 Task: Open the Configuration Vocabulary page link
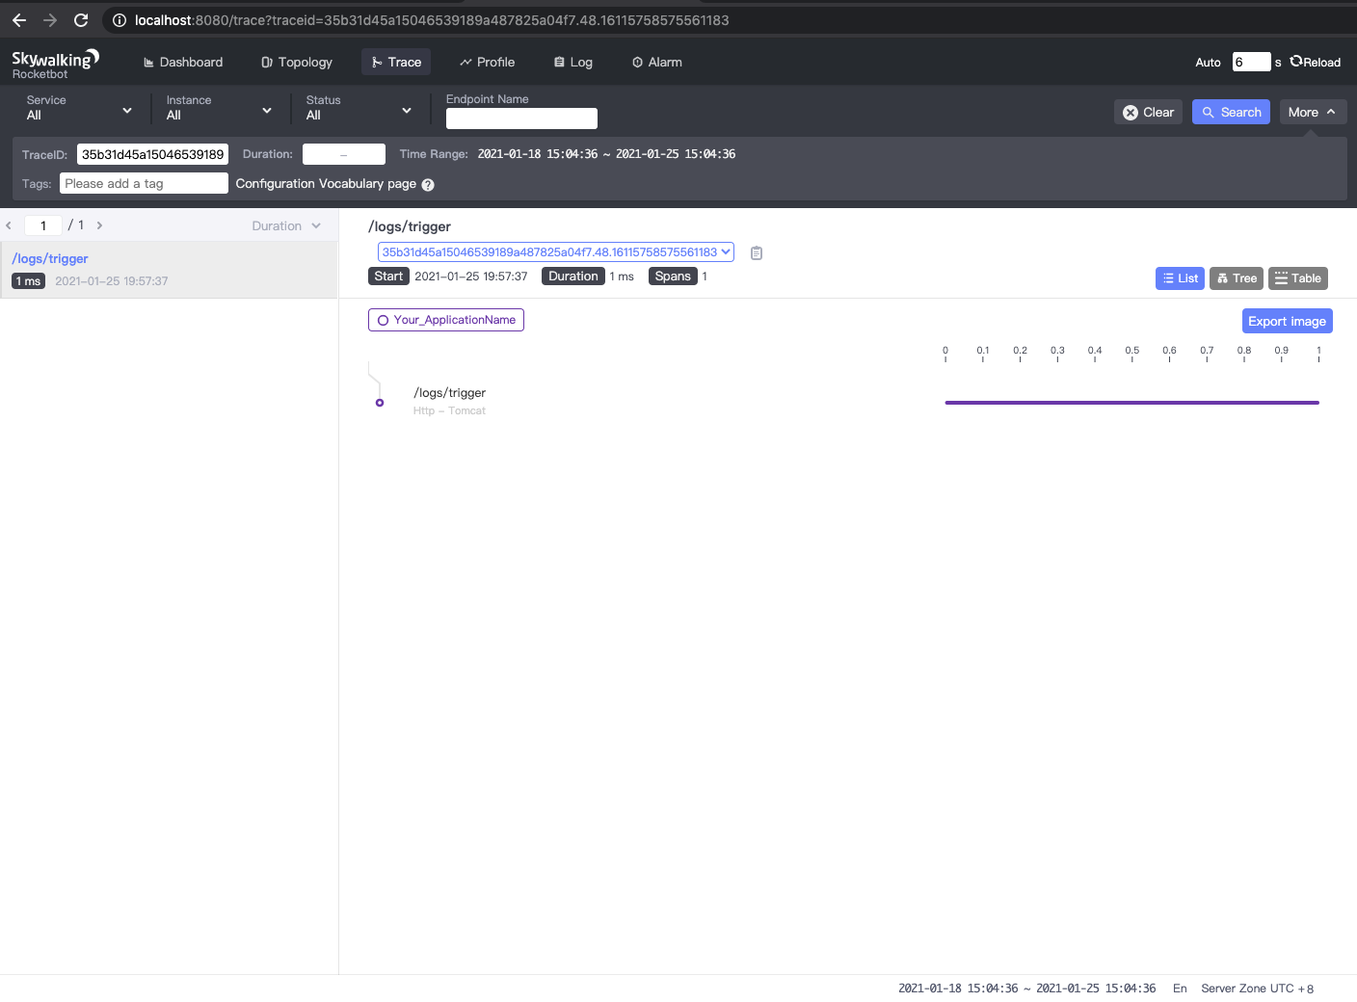(326, 183)
